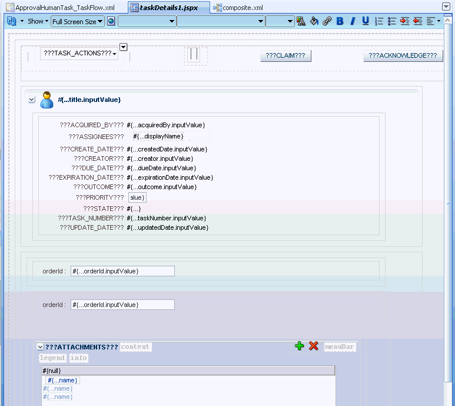Click the PRIORITY value field
This screenshot has width=455, height=406.
point(137,197)
